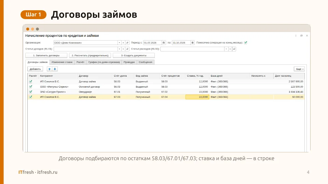Open calendar picker for Период с date
Screen dimensions: 328x184
164,43
